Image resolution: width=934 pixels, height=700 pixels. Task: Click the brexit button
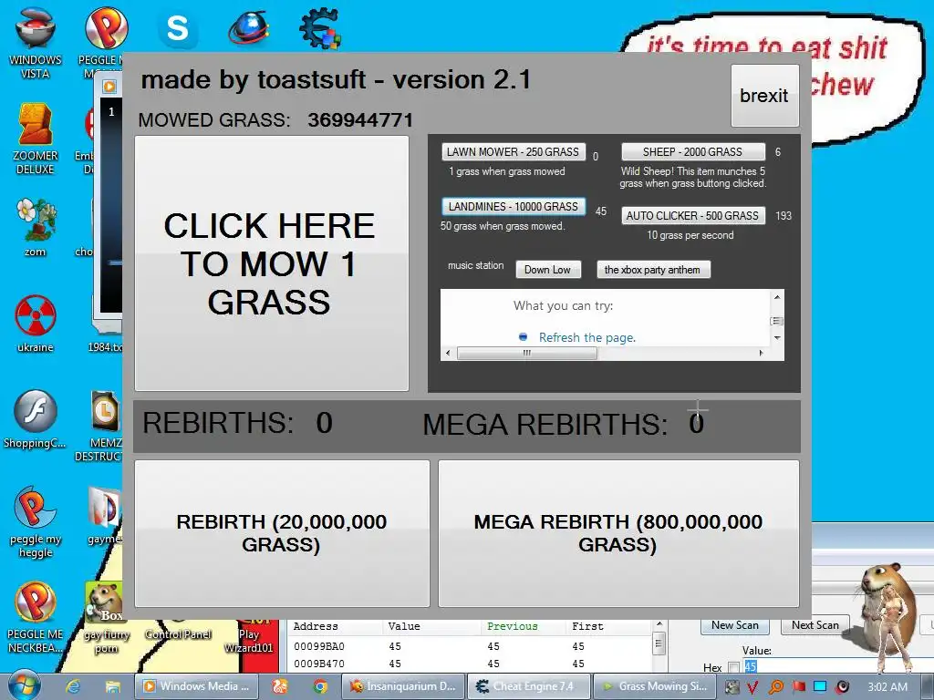click(764, 95)
